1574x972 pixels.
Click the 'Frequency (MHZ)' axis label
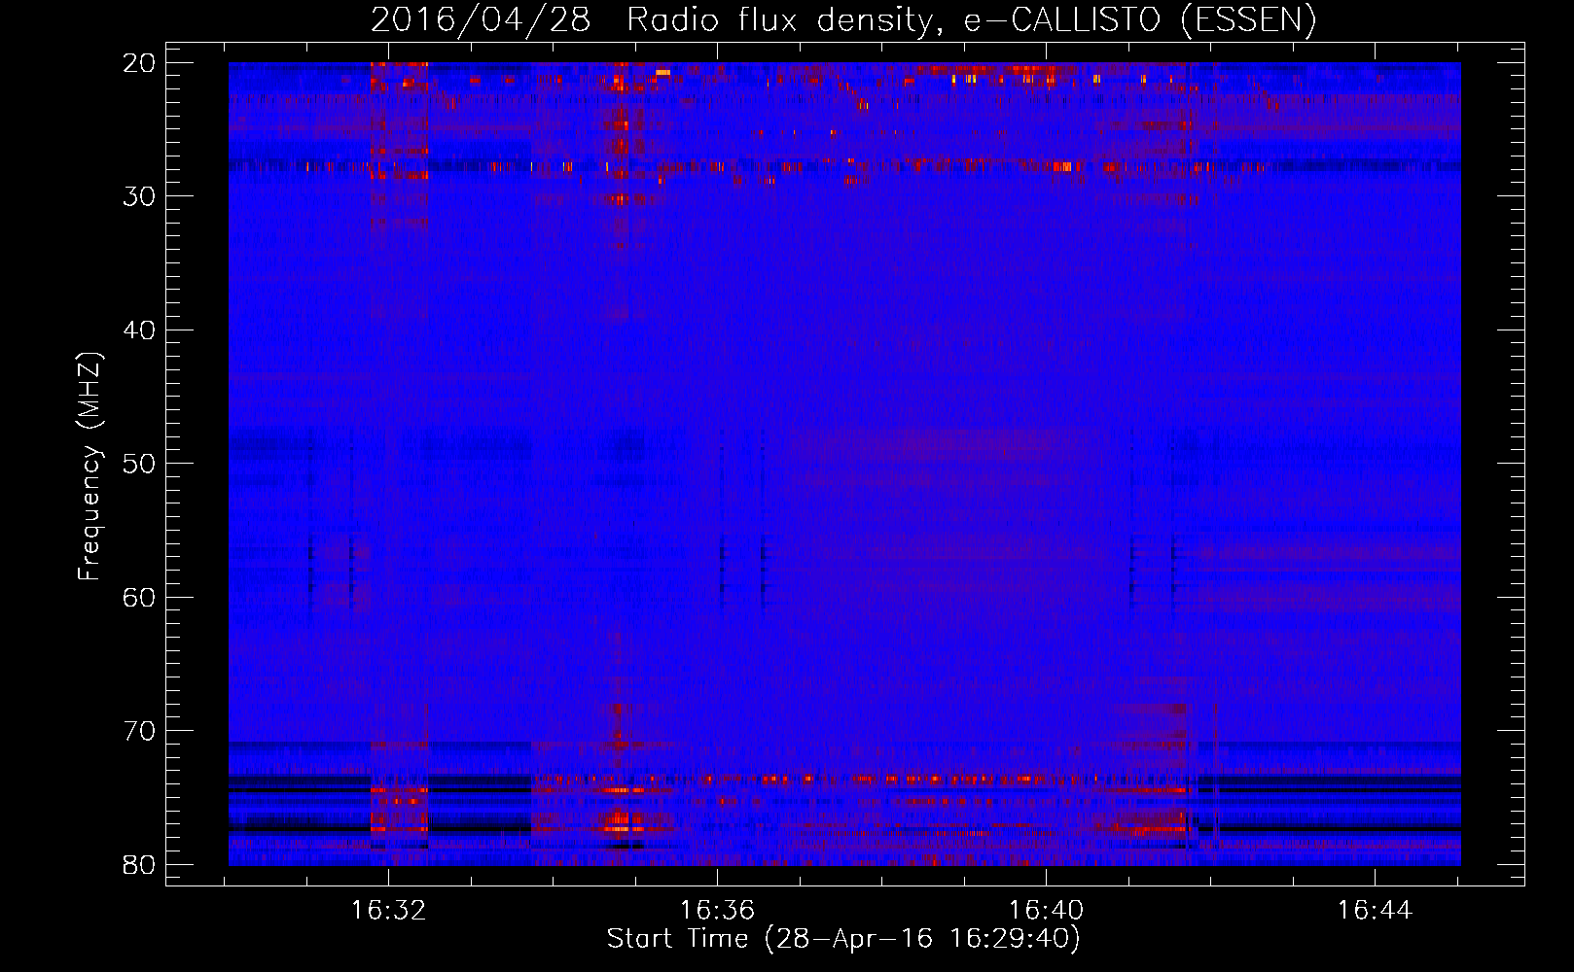pyautogui.click(x=89, y=466)
